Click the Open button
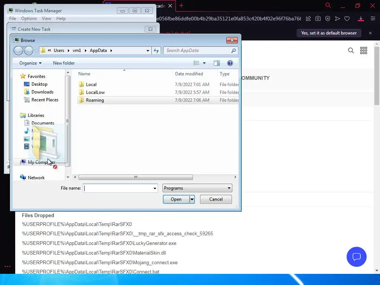Screen dimensions: 380x285 (176, 199)
